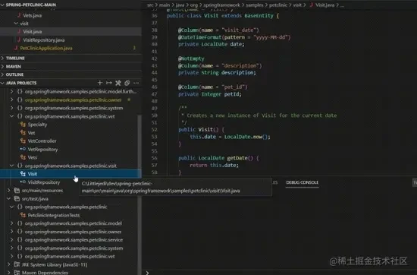Click the collapse all icon in Java Projects

coord(127,83)
